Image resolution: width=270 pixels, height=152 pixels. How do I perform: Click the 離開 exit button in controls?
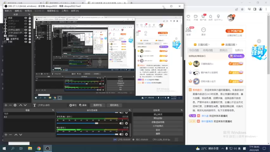click(158, 134)
